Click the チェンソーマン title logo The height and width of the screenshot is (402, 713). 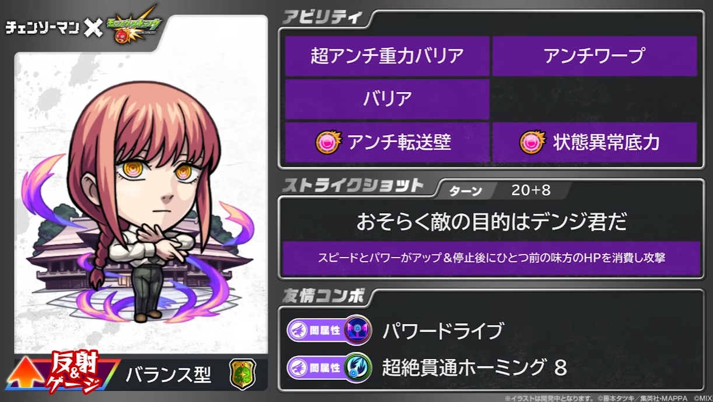(42, 27)
